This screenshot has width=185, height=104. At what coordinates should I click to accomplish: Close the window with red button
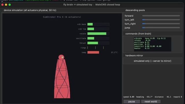(2, 5)
